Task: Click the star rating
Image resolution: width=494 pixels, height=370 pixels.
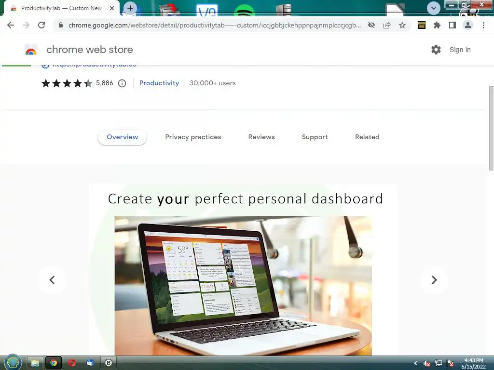Action: click(x=67, y=83)
